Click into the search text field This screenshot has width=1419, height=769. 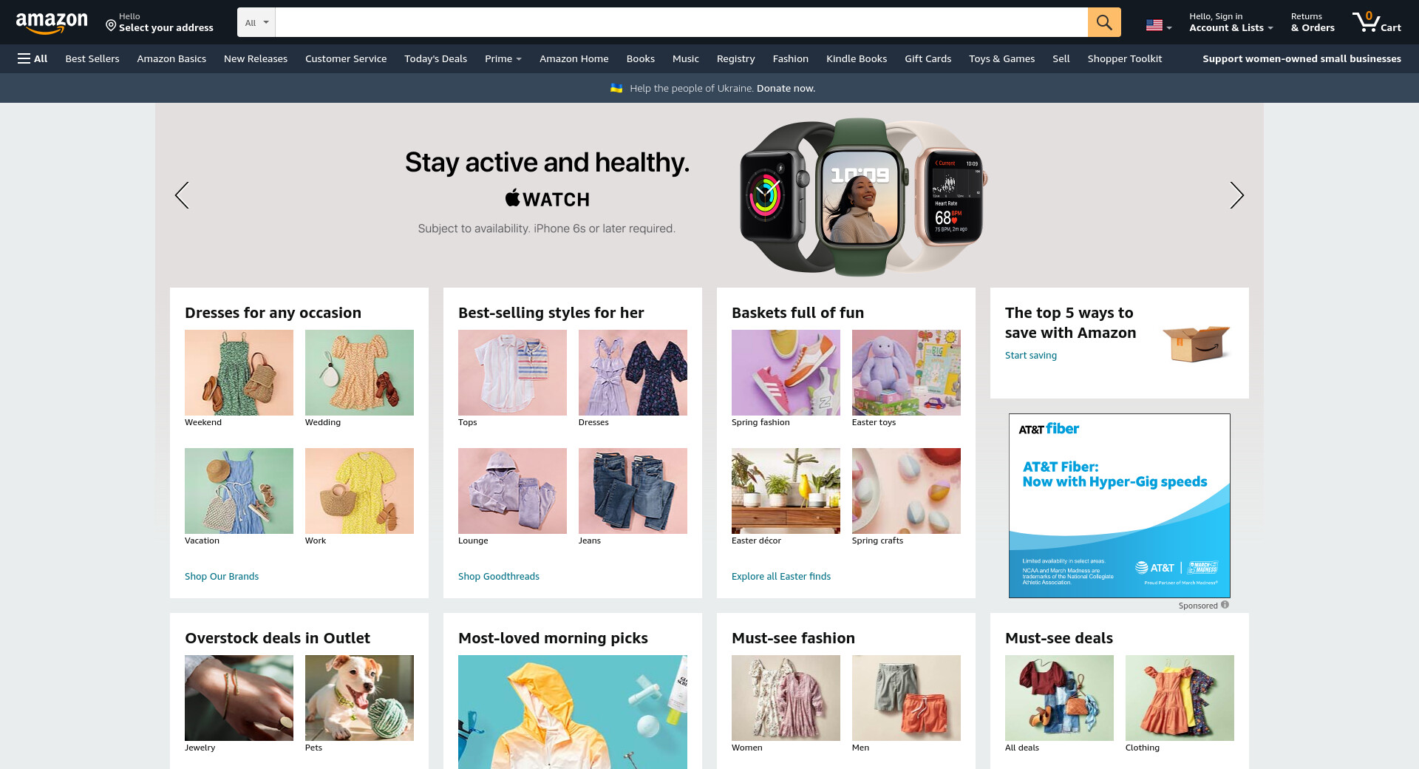tap(681, 22)
